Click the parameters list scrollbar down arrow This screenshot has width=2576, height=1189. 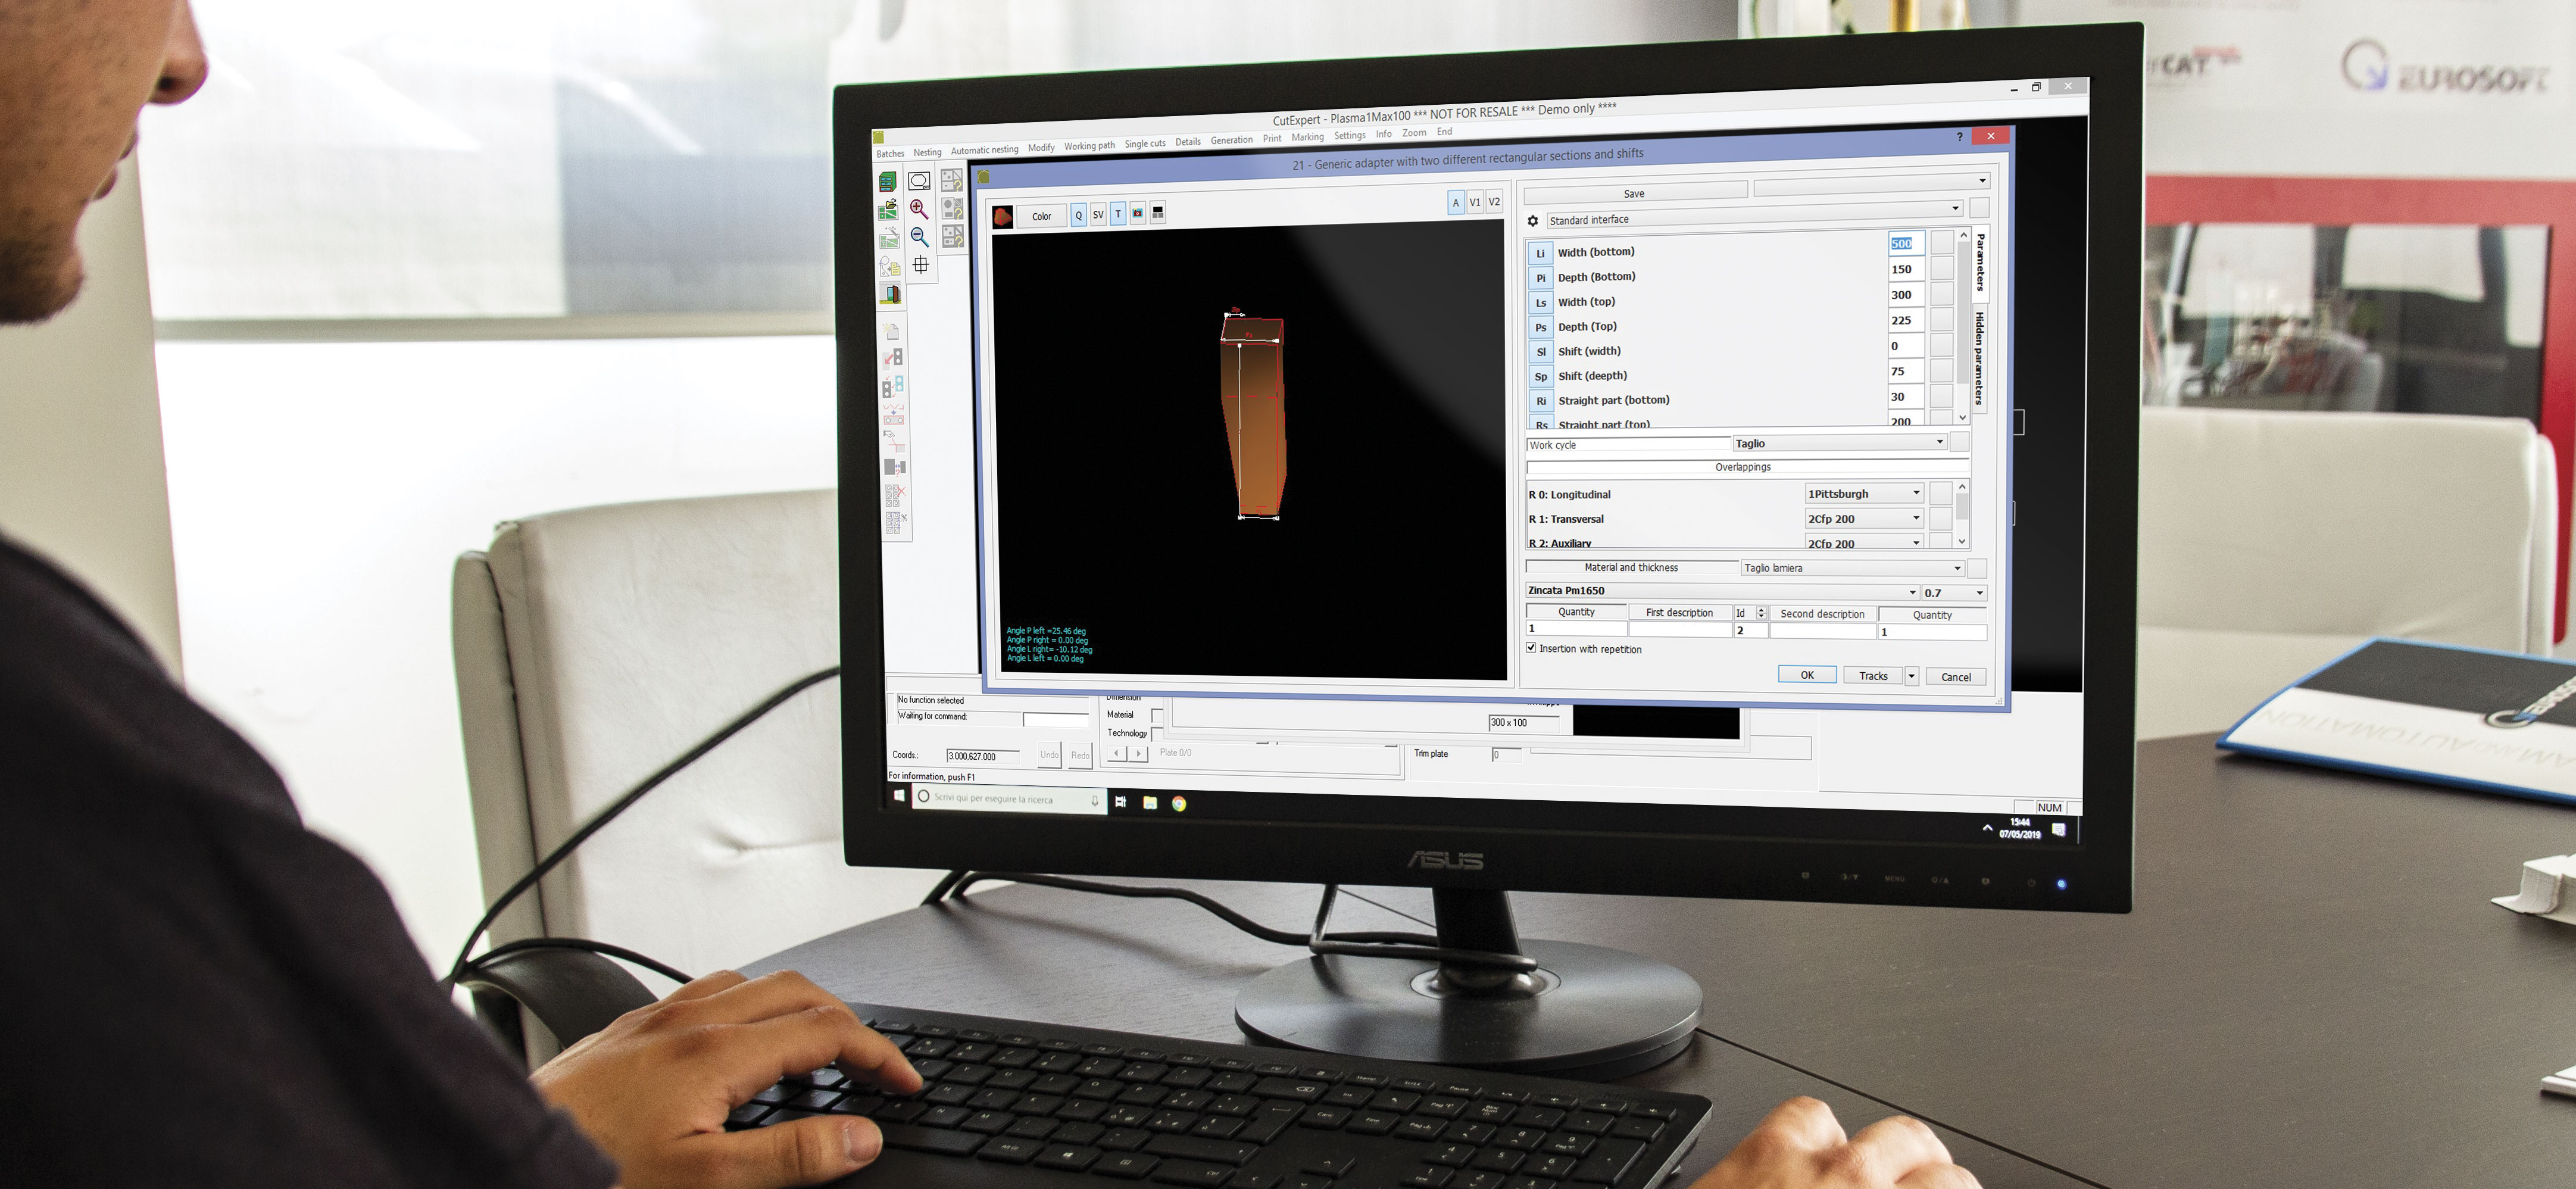1962,417
